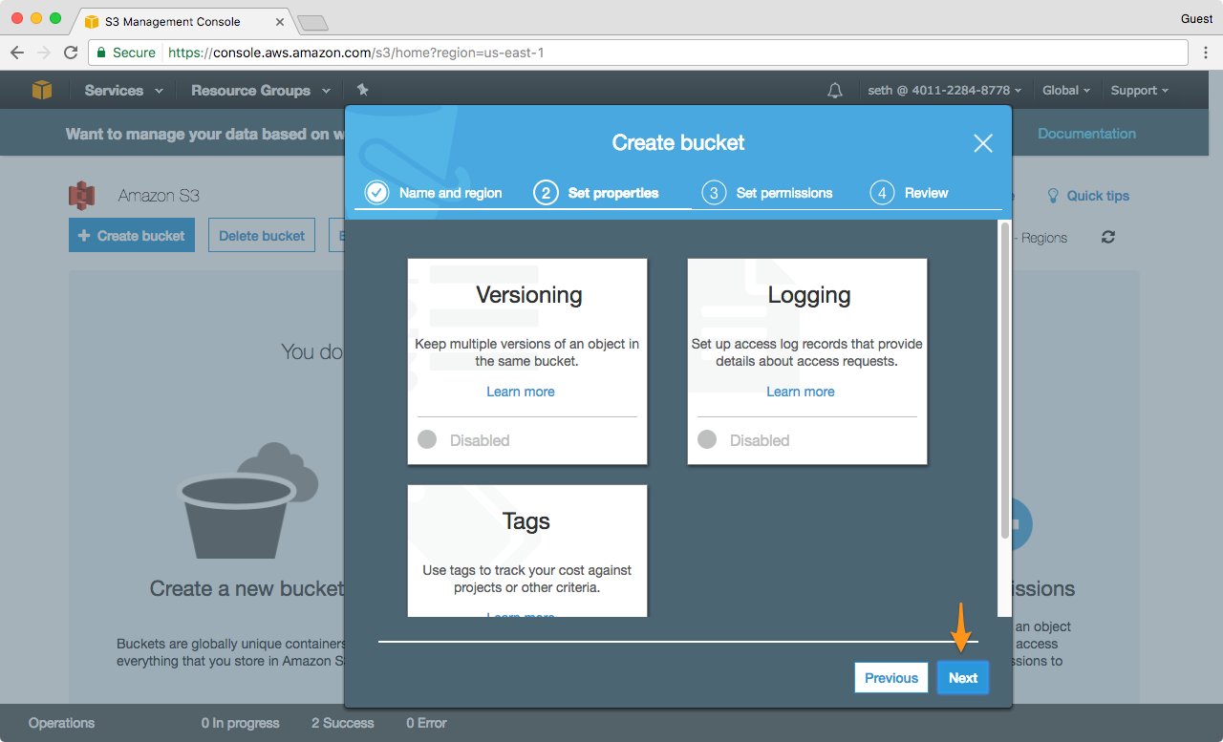Jump to the Set permissions step
The image size is (1223, 742).
(x=768, y=193)
